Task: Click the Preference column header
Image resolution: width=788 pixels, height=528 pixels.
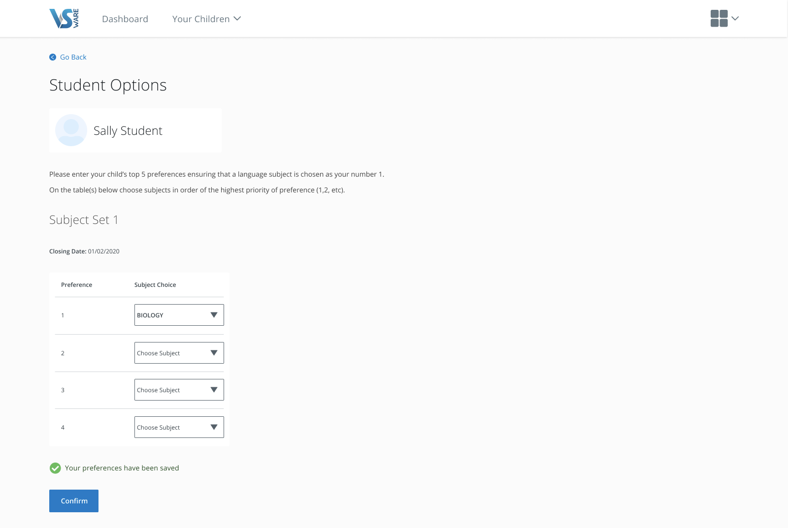Action: [76, 285]
